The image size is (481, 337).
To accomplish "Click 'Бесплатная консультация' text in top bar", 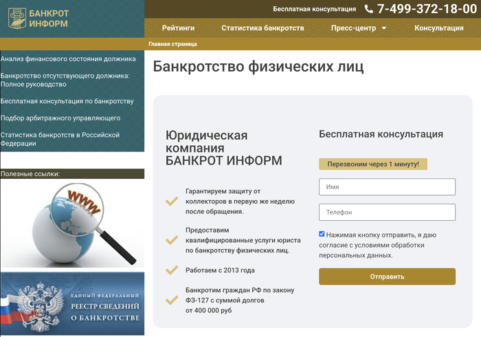I will coord(315,9).
